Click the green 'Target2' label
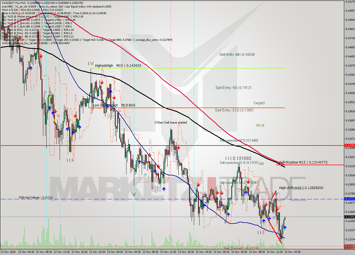The height and width of the screenshot is (255, 355). tap(259, 103)
